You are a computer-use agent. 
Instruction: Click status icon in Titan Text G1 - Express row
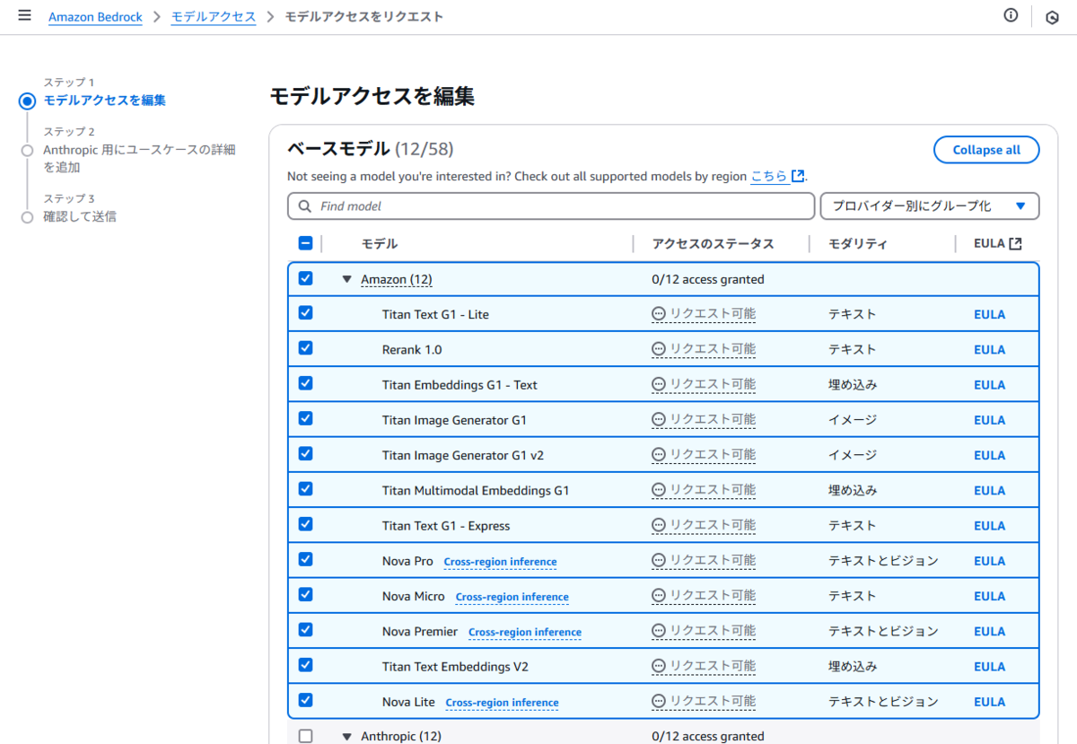click(659, 525)
